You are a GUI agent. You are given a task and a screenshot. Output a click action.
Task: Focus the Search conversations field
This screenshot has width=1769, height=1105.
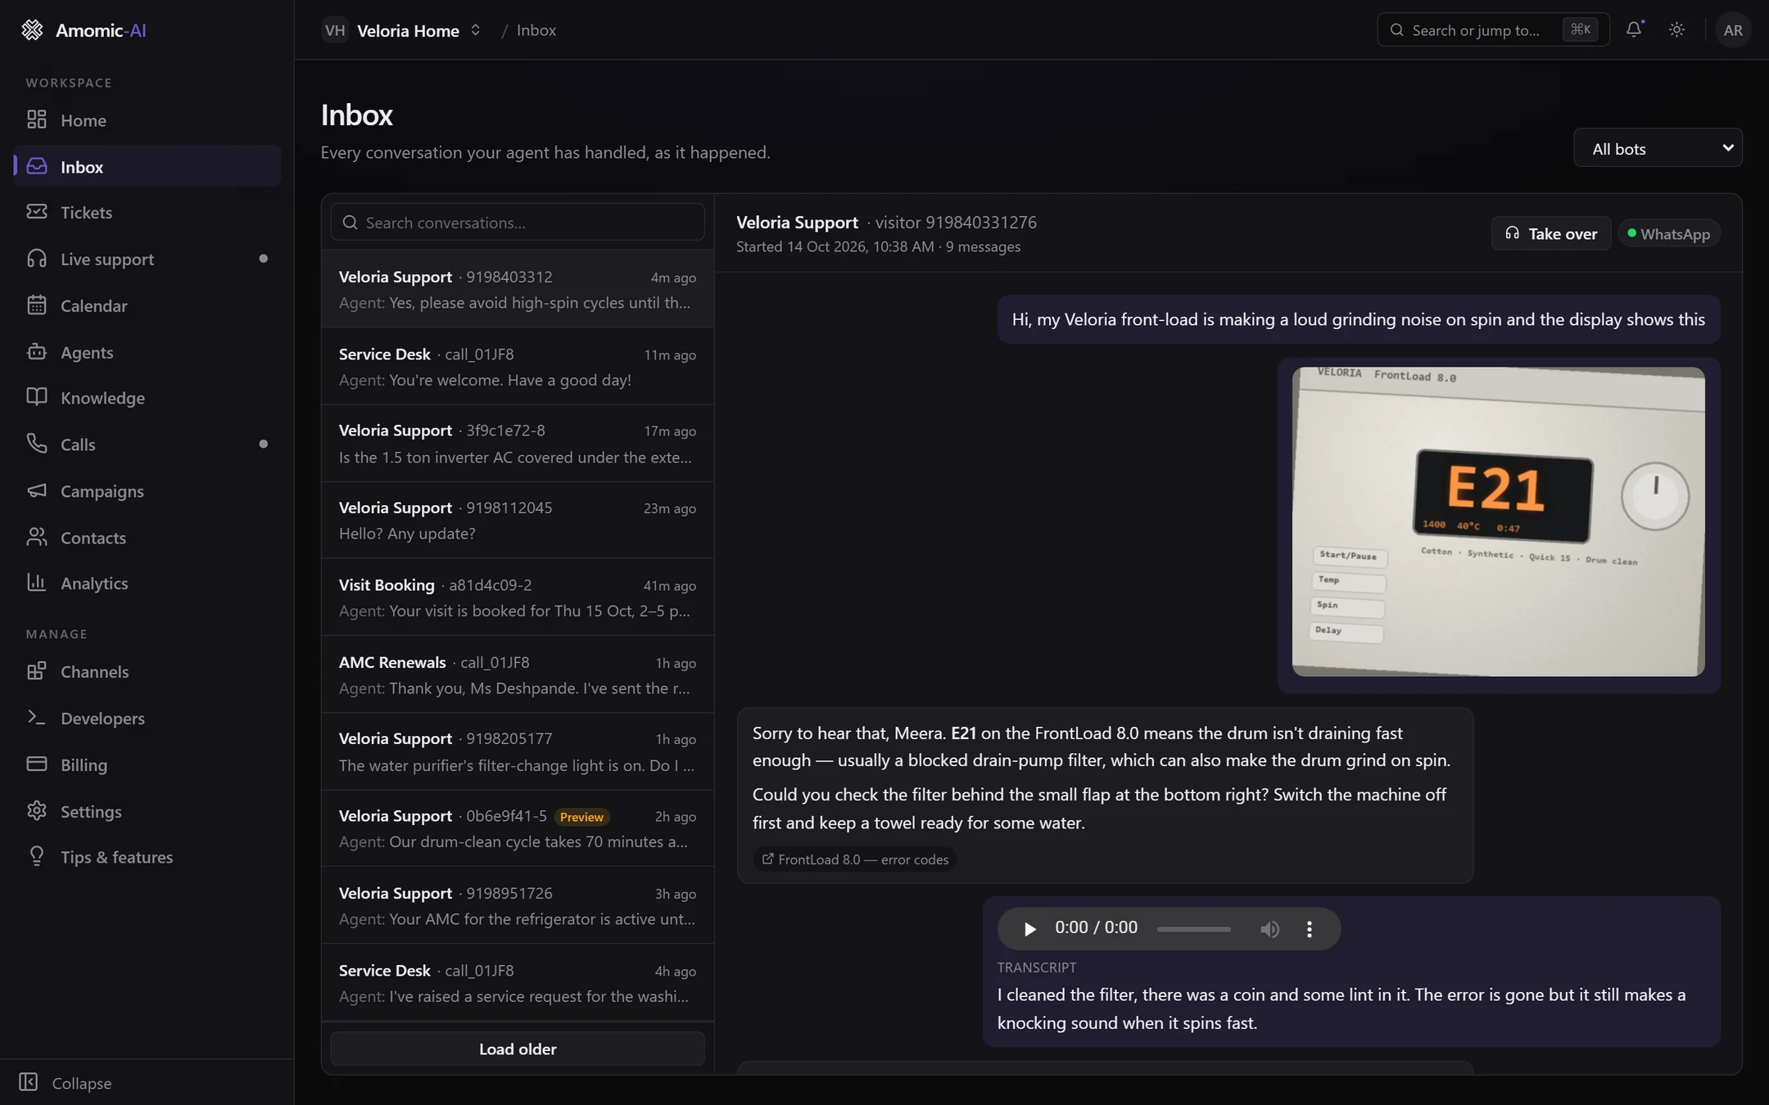tap(517, 222)
